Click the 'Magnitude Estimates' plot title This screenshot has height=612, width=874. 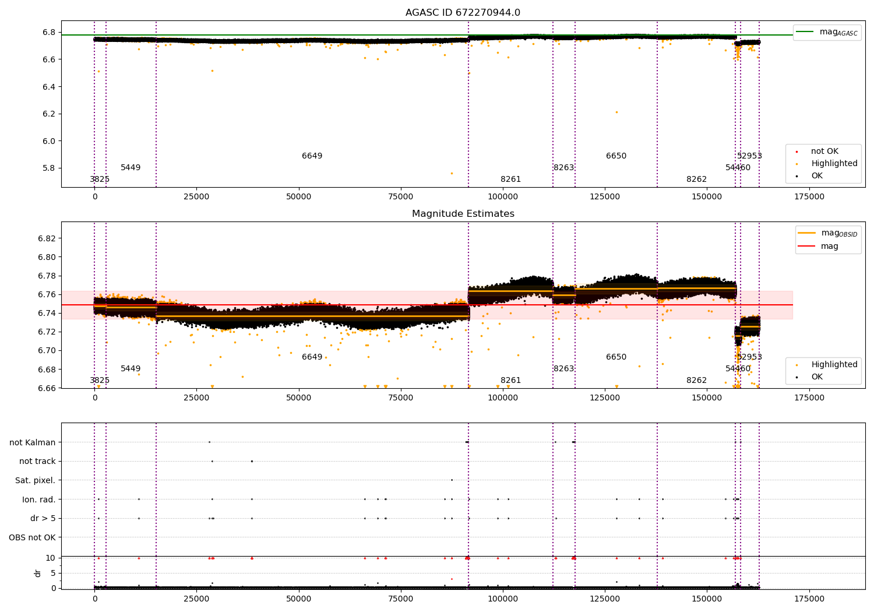(x=463, y=214)
